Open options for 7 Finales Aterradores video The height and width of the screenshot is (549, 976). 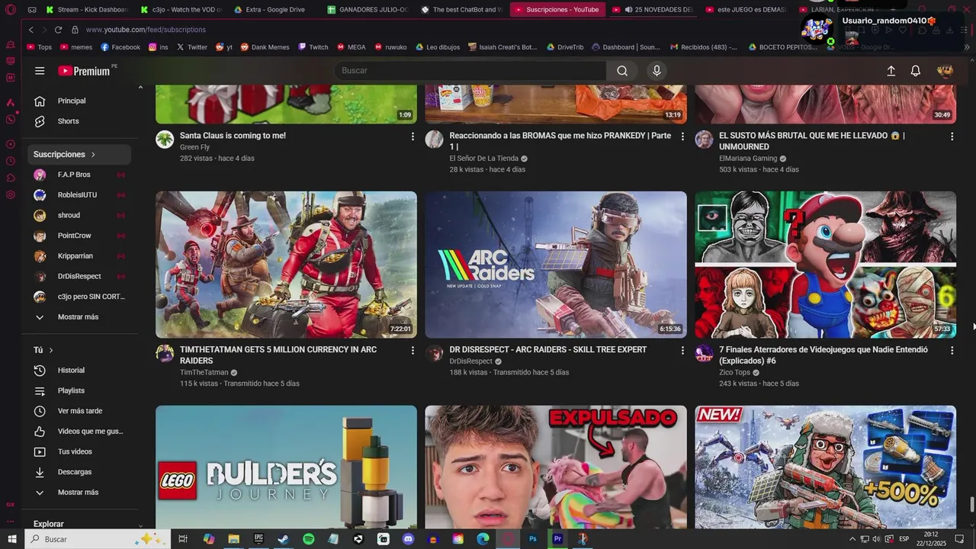click(x=952, y=350)
